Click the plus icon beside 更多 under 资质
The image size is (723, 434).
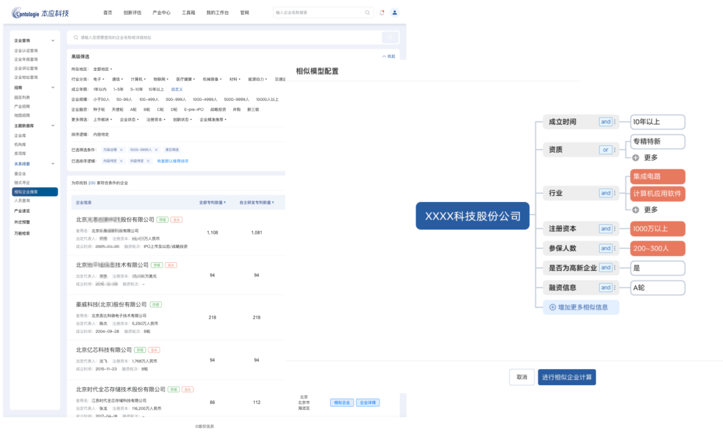coord(636,157)
